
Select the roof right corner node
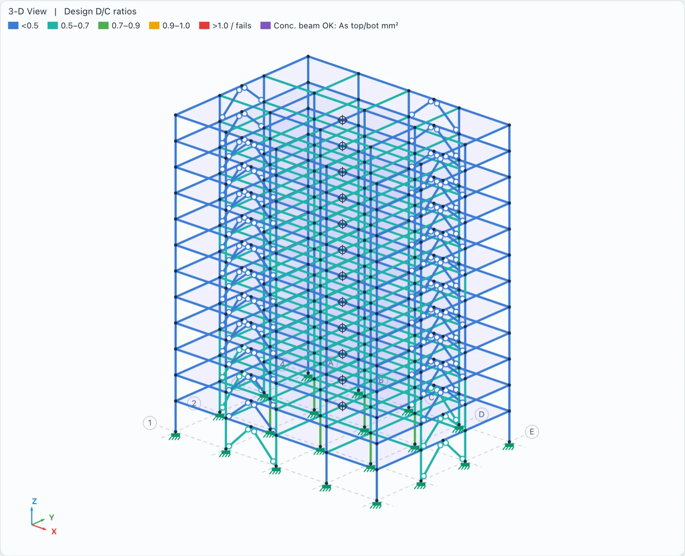point(509,125)
